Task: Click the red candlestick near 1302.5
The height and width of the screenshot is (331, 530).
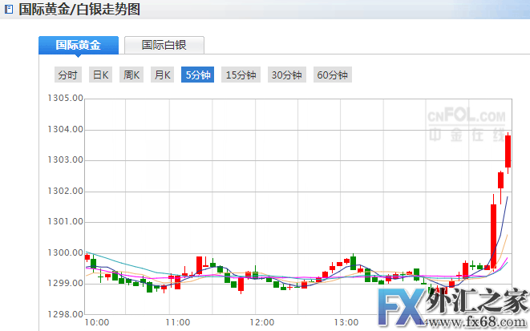Action: pos(500,180)
